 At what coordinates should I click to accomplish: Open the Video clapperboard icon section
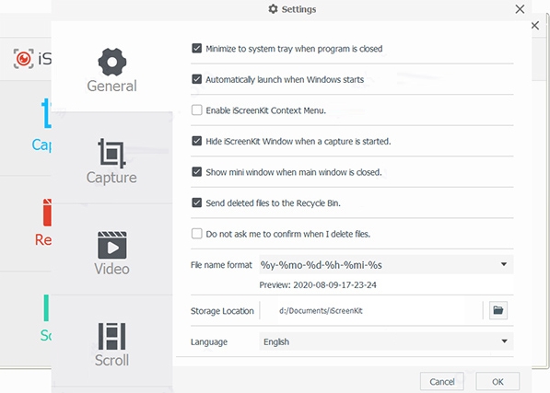[x=111, y=245]
